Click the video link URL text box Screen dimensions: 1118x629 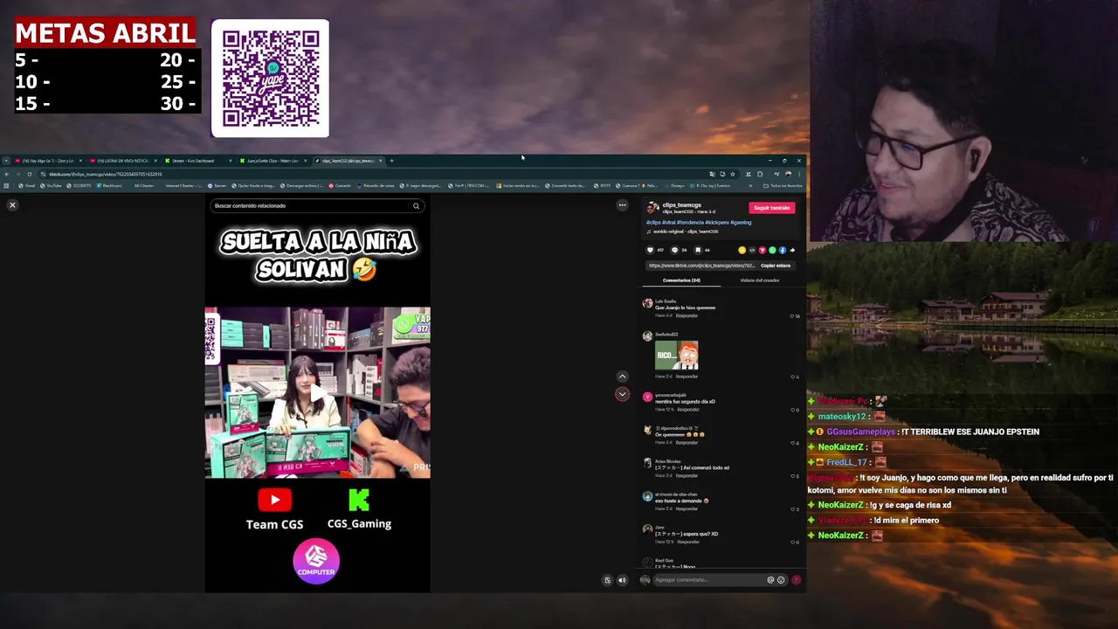click(x=702, y=266)
